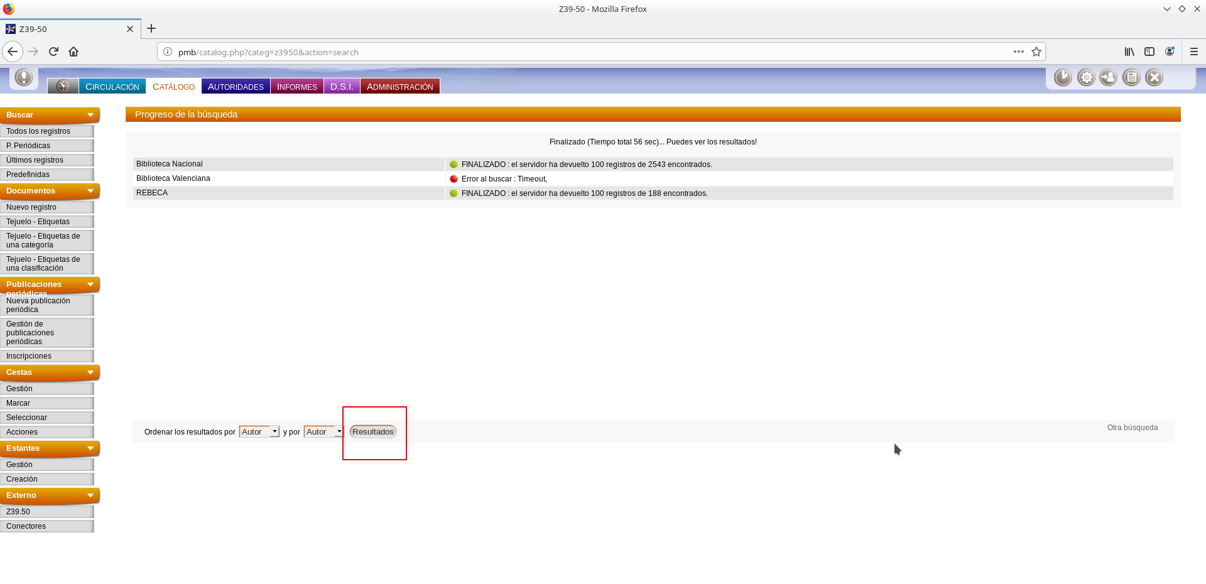Click the Otra búsqueda link
Viewport: 1206px width, 584px height.
point(1132,428)
